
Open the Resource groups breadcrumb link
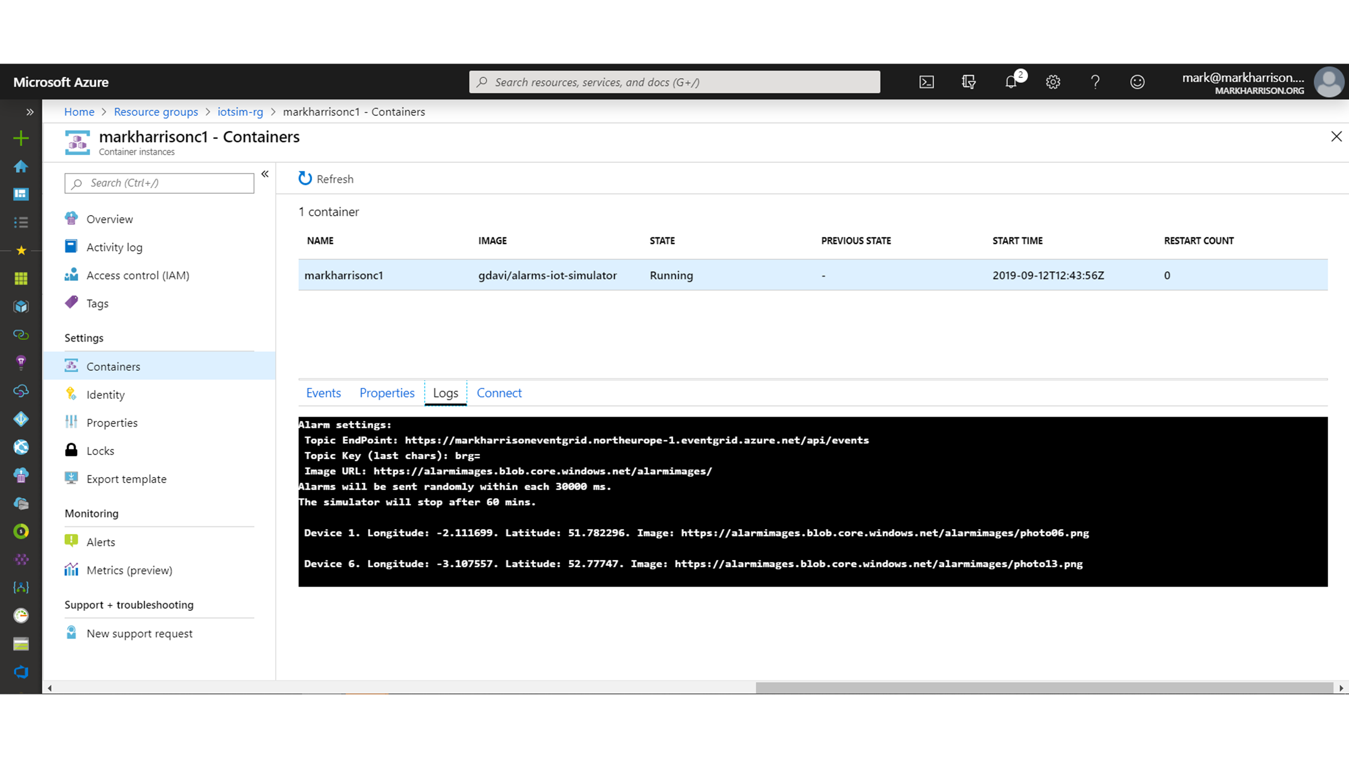[x=156, y=112]
